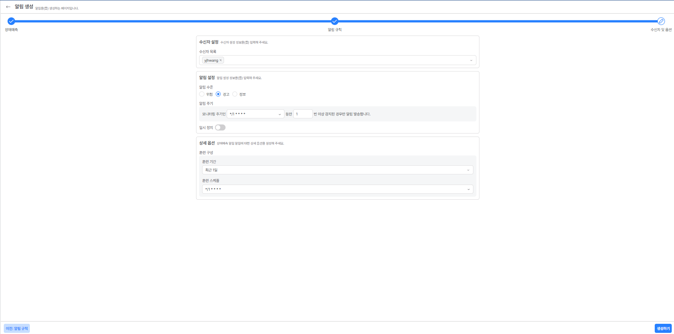The image size is (674, 334).
Task: Click the 장애예측 step checkmark icon
Action: (11, 21)
